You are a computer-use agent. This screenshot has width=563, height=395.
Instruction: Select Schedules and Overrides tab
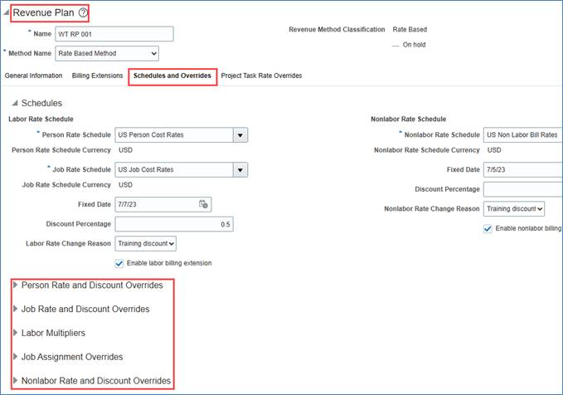point(172,76)
